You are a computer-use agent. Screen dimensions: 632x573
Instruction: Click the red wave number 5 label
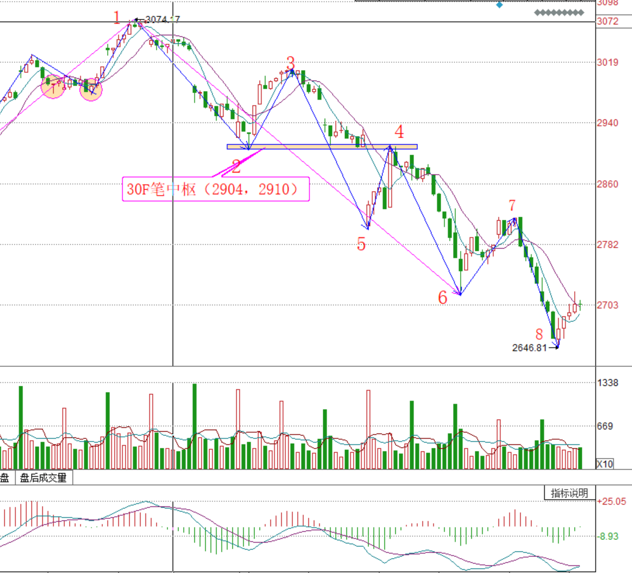[x=361, y=244]
